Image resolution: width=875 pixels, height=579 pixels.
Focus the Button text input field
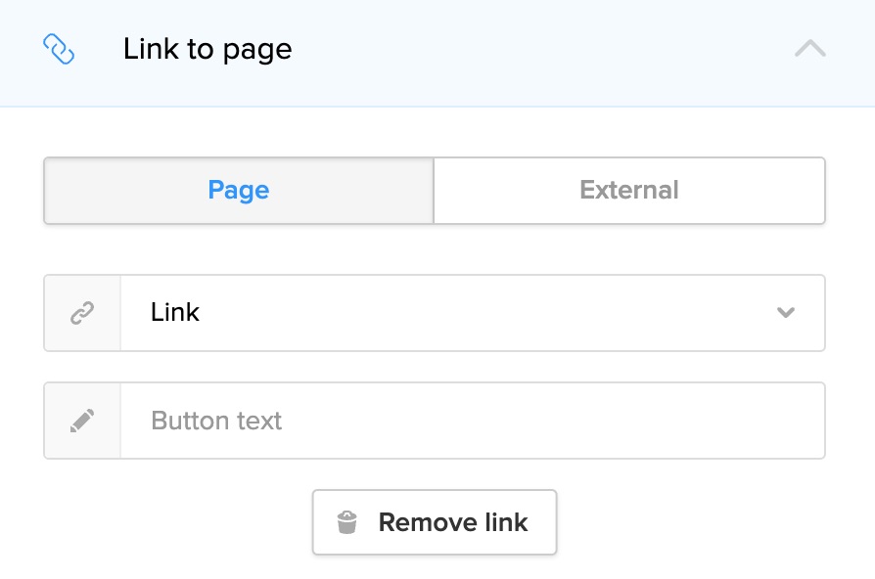[x=472, y=421]
